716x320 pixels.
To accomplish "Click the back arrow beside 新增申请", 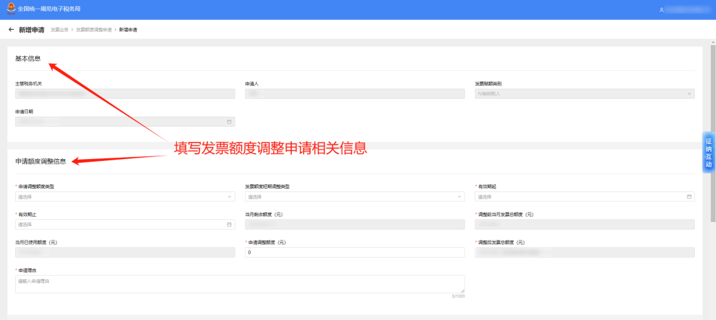I will (x=11, y=30).
